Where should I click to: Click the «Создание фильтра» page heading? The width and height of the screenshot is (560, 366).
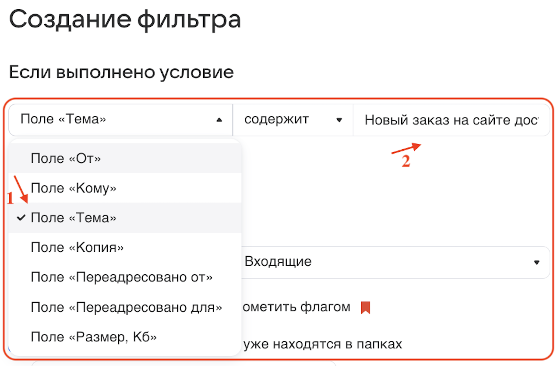click(x=125, y=20)
